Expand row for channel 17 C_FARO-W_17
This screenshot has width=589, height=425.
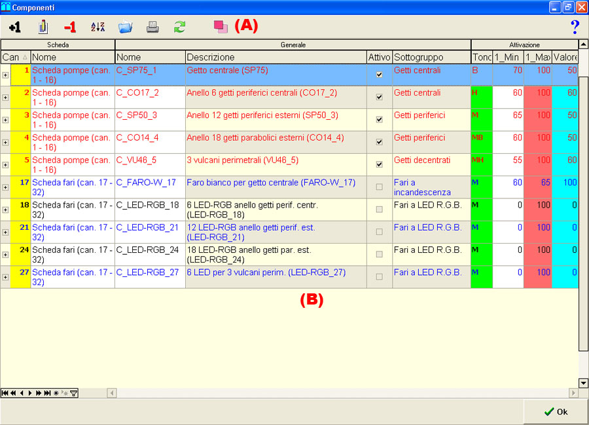[5, 187]
